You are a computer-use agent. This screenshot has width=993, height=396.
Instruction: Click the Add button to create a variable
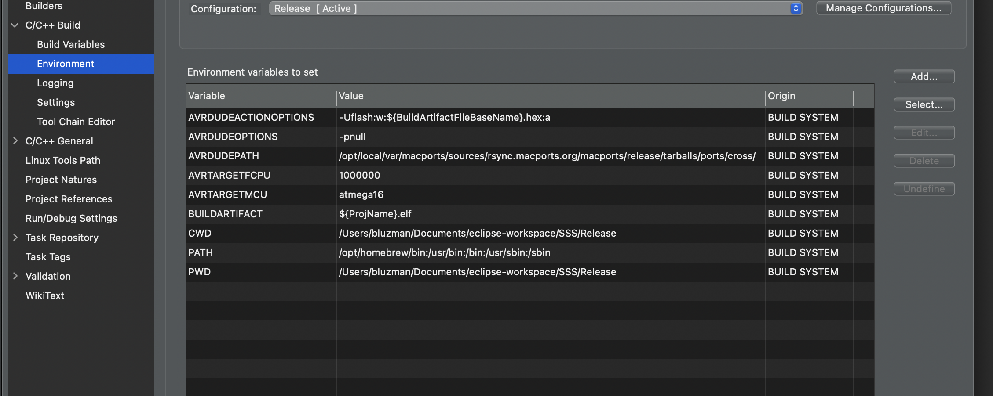click(924, 76)
